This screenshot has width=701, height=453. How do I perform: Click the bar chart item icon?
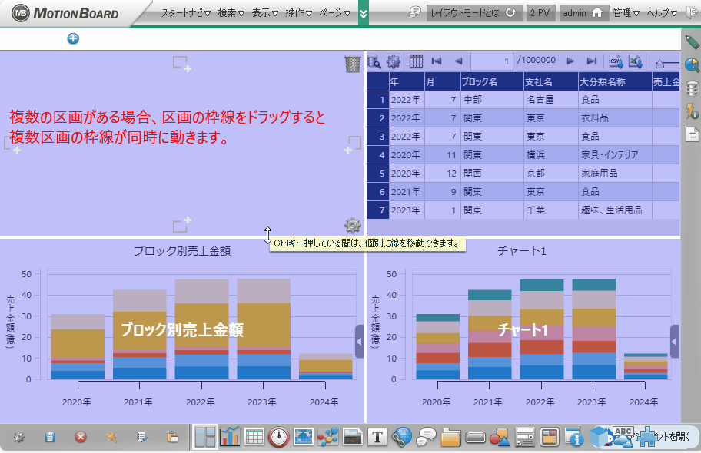click(x=230, y=437)
